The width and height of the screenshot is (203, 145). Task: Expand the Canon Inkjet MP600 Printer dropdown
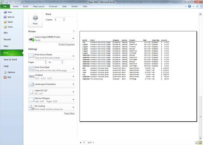(52, 39)
